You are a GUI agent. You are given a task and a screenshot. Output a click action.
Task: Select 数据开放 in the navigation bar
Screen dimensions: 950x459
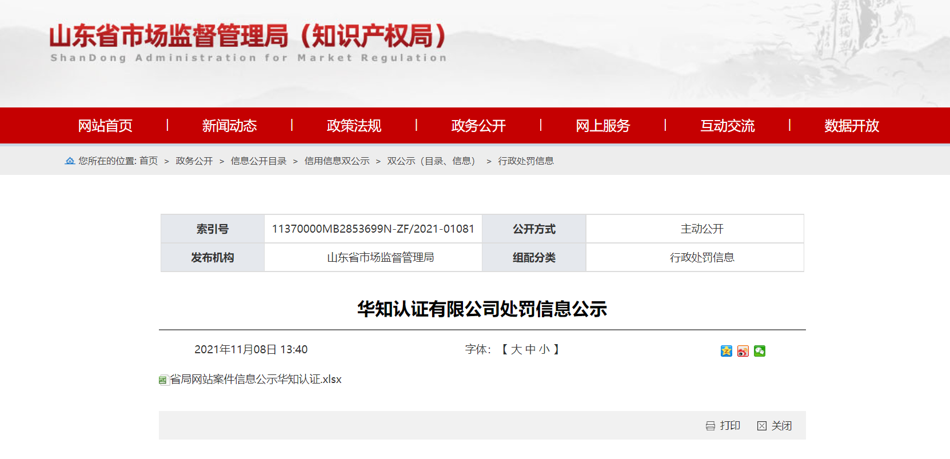click(x=851, y=126)
